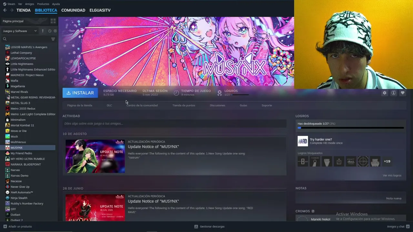Click the Mortal Kombat 11 game icon
413x232 pixels.
[x=7, y=125]
